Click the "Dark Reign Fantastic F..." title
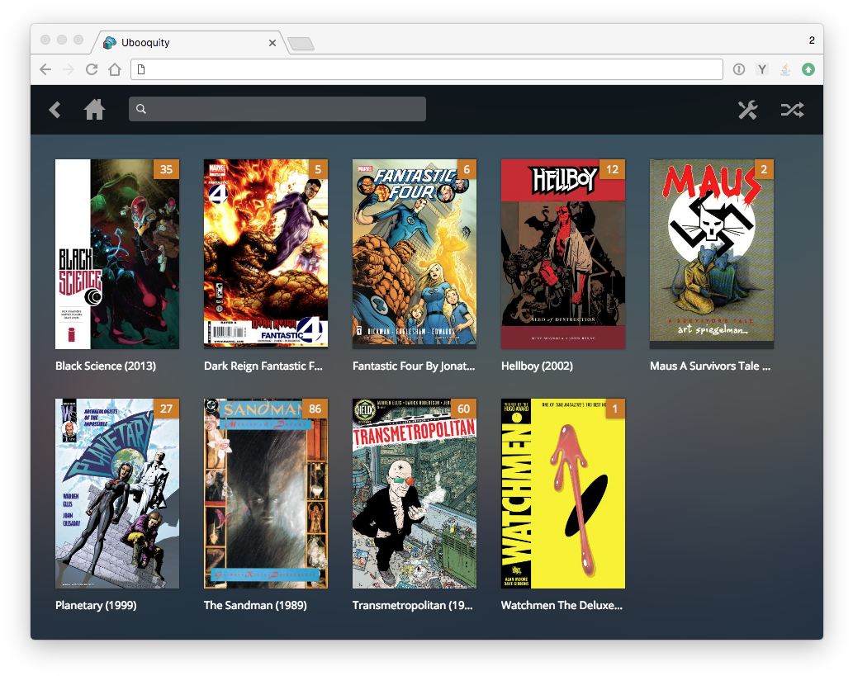The height and width of the screenshot is (676, 853). pos(263,366)
